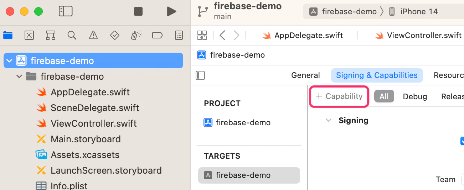Open the Project navigator folder icon
464x190 pixels.
(8, 35)
